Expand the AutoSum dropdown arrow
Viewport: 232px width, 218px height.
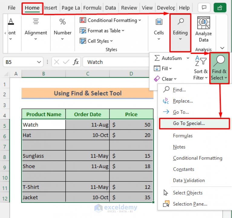point(188,58)
